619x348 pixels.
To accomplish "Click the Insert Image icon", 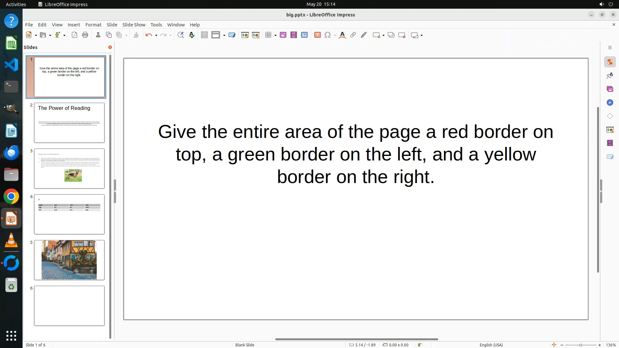I will [x=283, y=35].
